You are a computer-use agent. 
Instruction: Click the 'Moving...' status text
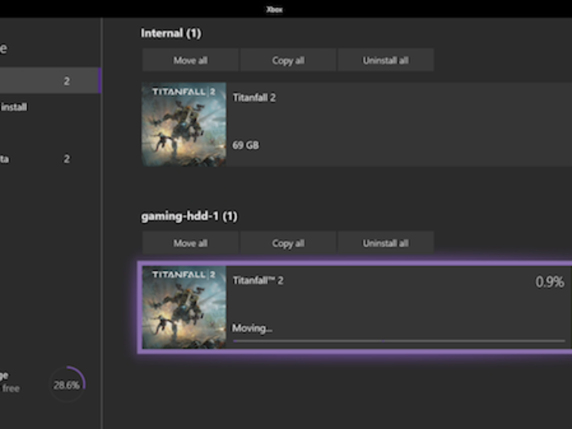click(252, 328)
